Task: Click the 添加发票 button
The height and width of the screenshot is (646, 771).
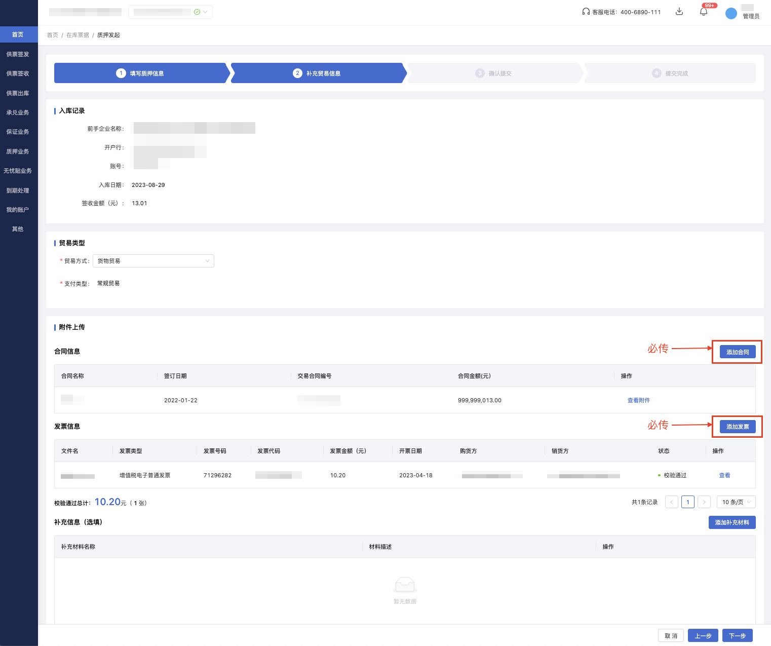Action: tap(737, 427)
